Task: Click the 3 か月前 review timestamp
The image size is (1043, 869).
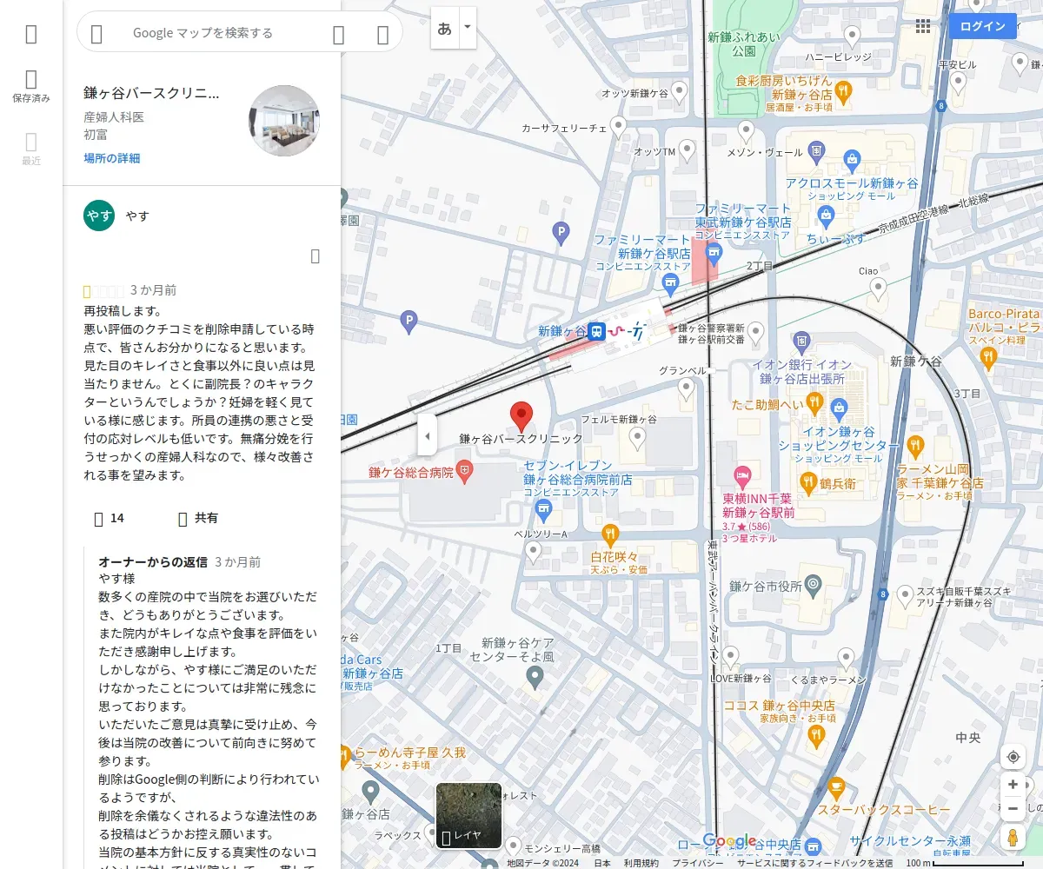Action: click(153, 290)
